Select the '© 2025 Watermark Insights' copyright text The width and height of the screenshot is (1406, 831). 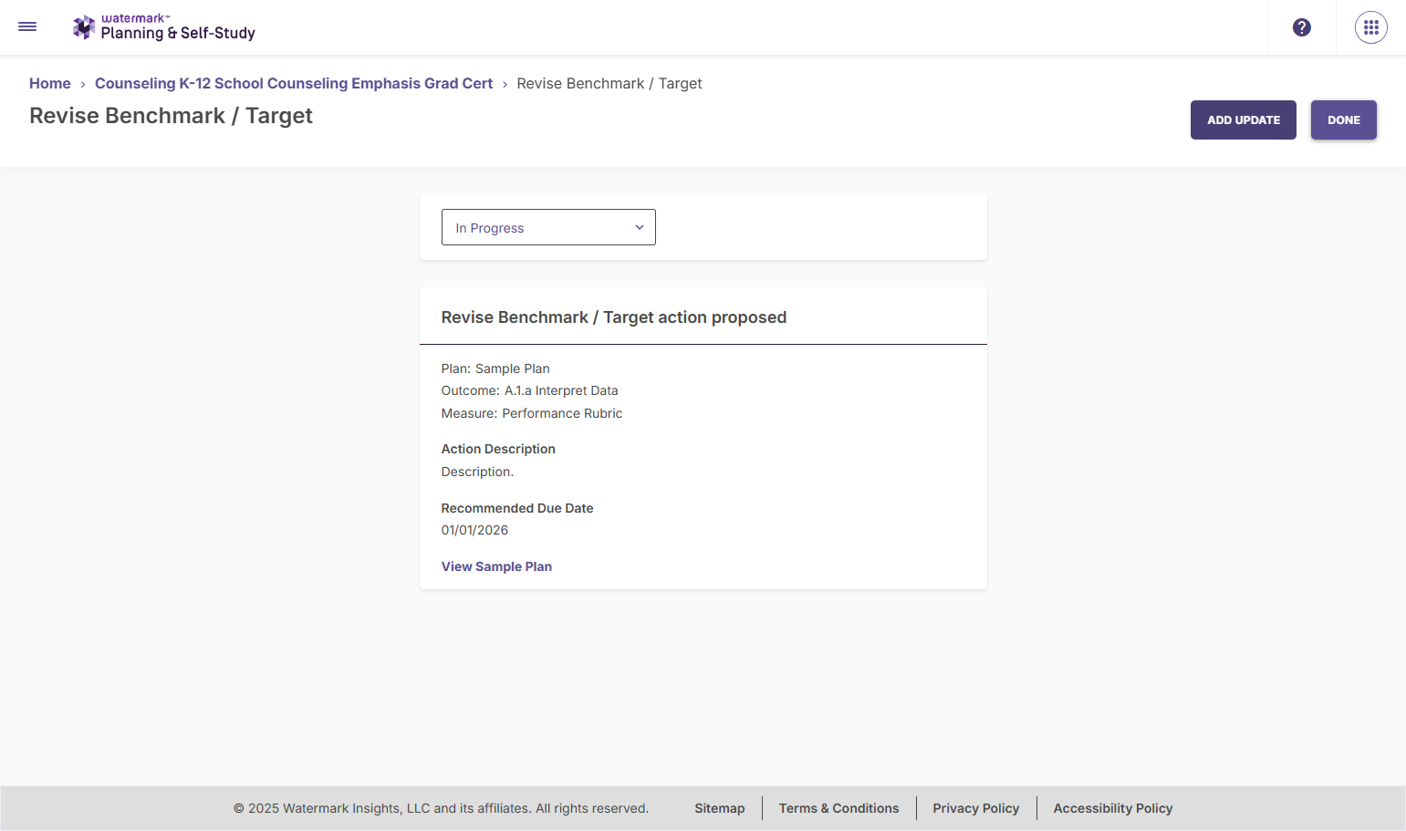(441, 808)
